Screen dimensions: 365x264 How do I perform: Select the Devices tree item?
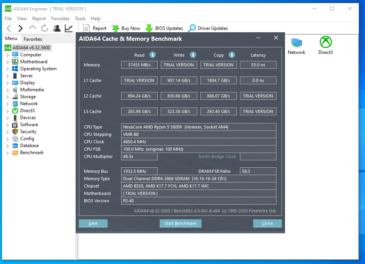tap(28, 118)
